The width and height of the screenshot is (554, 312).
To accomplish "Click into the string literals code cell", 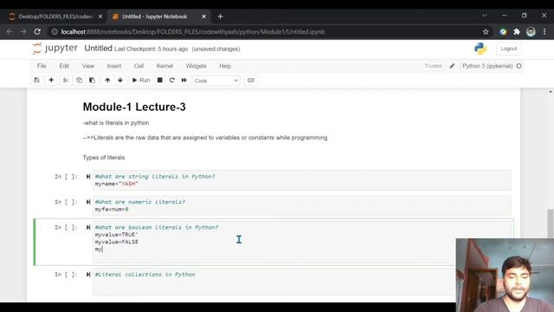I will tap(302, 180).
